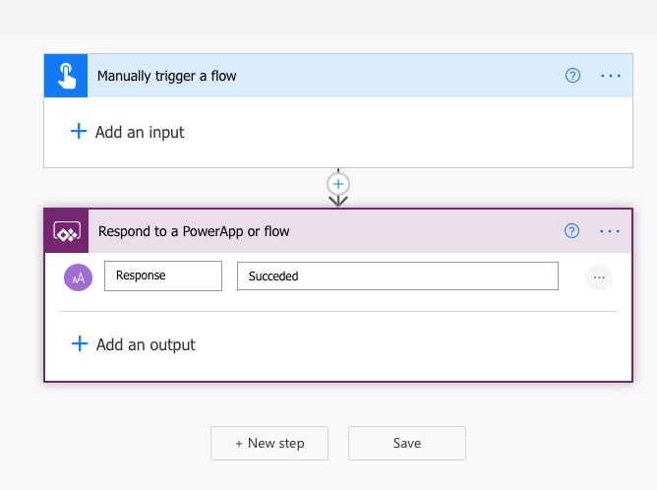This screenshot has height=490, width=657.
Task: Collapse the Manually trigger a flow header
Action: tap(325, 76)
